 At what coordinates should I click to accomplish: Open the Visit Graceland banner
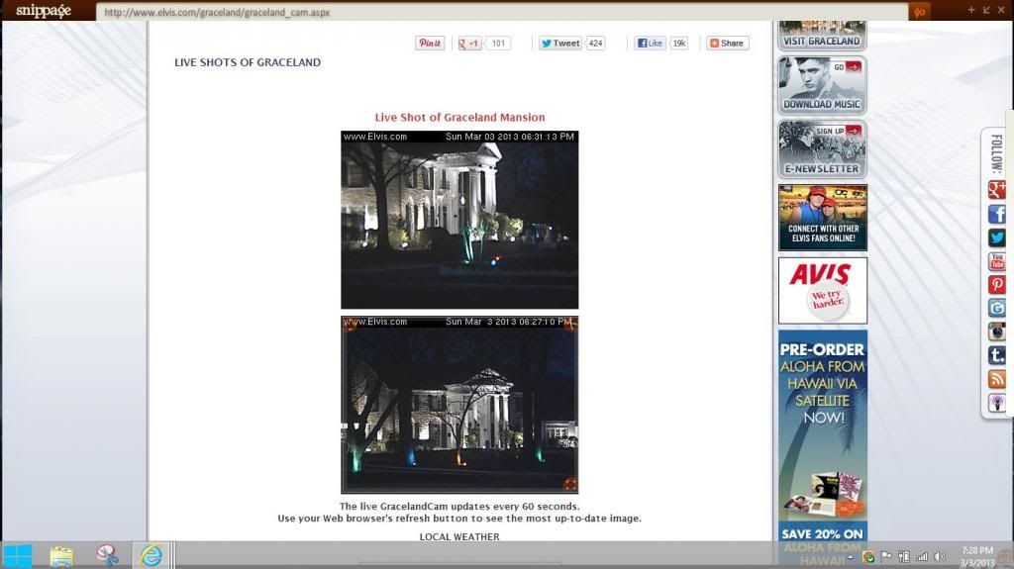tap(822, 36)
